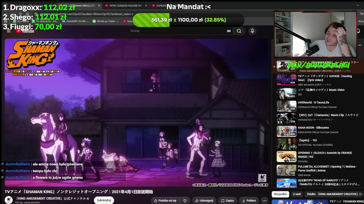364x204 pixels.
Task: Open the FULLMETAL ALCHEMIST Melissa opening thumbnail
Action: pyautogui.click(x=286, y=170)
